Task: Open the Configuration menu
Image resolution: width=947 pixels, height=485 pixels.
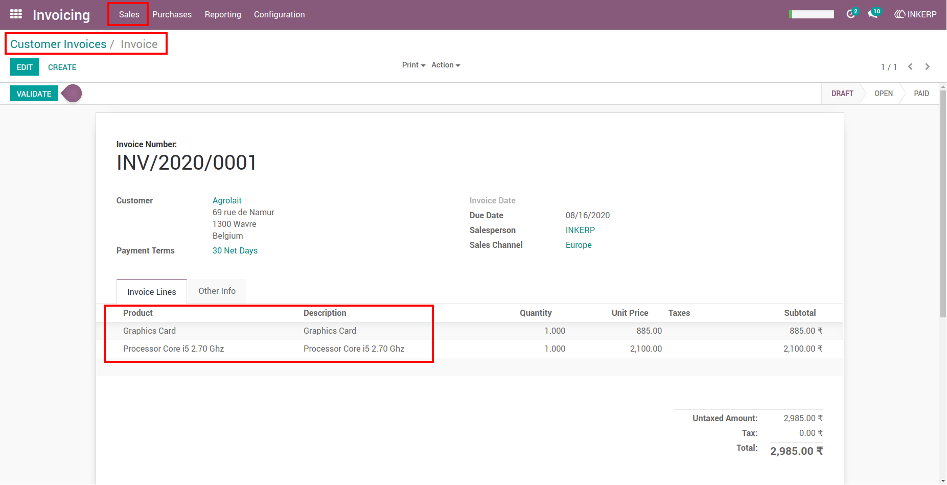Action: tap(279, 14)
